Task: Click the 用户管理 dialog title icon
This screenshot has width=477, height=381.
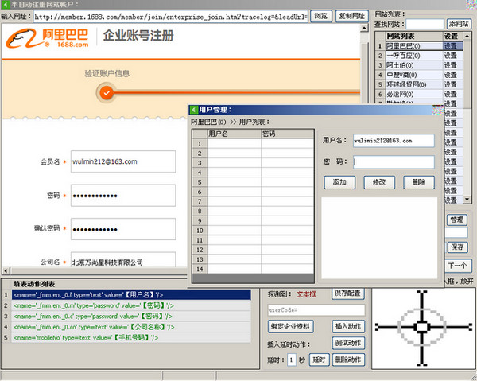Action: click(193, 110)
